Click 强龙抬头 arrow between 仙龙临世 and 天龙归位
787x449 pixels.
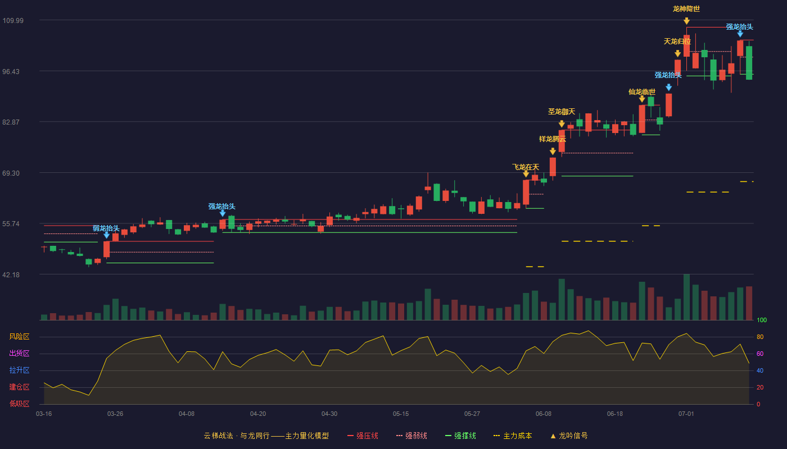click(x=668, y=88)
